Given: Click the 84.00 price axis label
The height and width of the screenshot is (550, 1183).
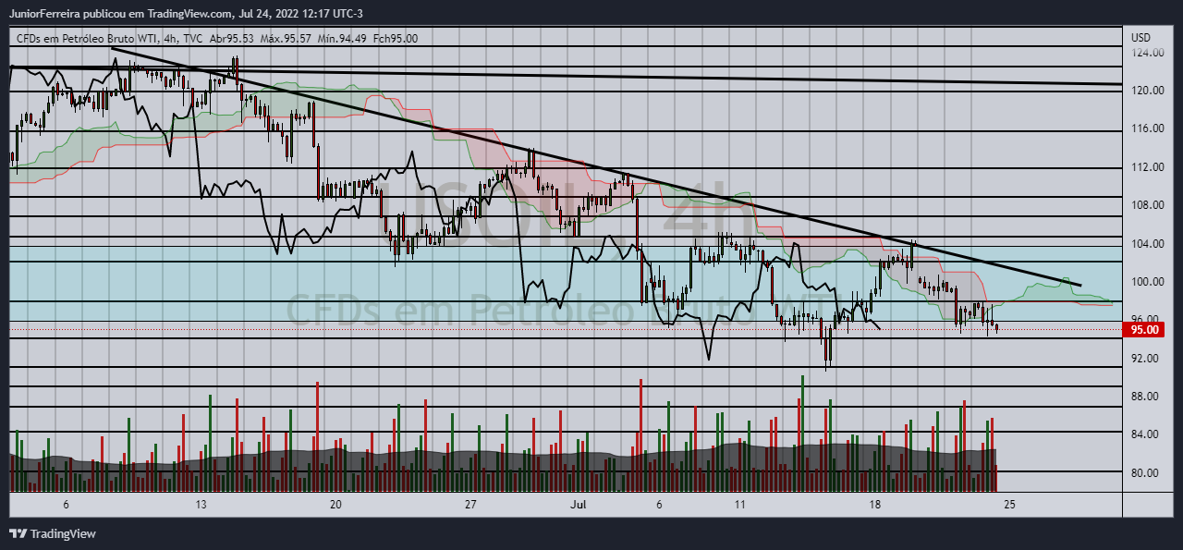Looking at the screenshot, I should coord(1146,434).
